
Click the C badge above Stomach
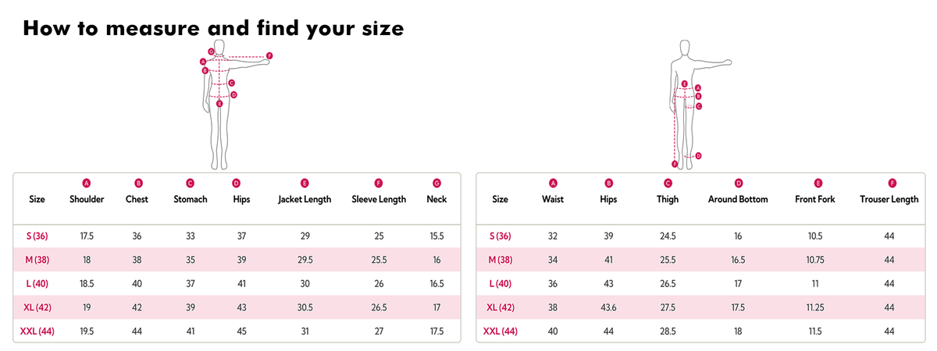pyautogui.click(x=191, y=183)
